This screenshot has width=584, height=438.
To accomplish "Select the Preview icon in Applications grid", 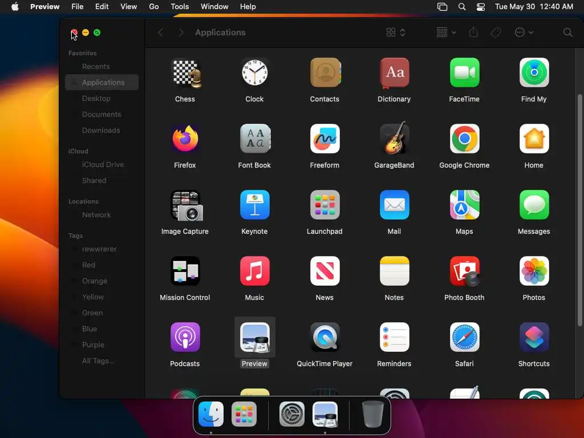I will pos(255,338).
